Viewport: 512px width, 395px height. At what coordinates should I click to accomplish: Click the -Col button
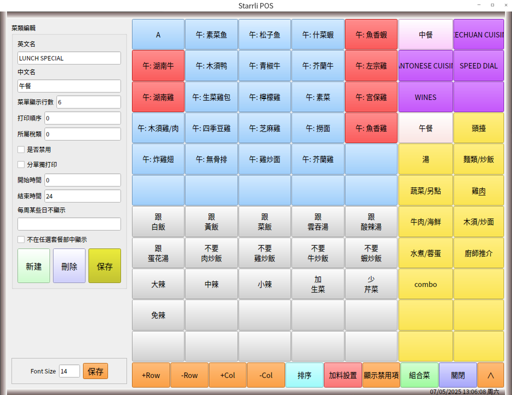(x=266, y=375)
